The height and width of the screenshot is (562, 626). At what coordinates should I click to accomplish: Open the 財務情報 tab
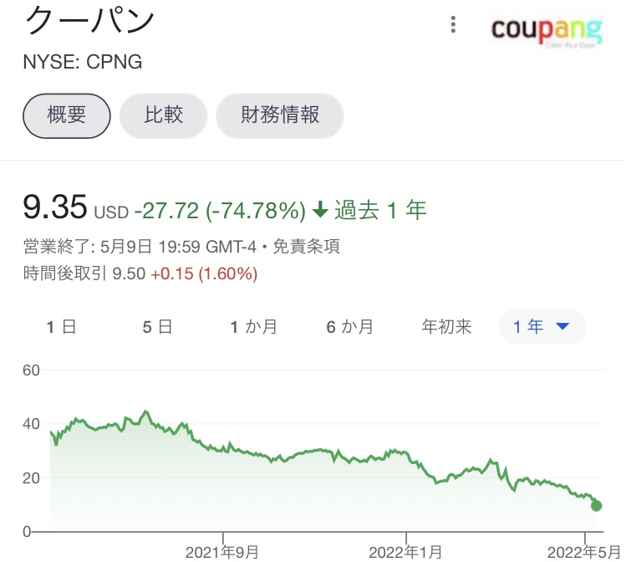(x=280, y=115)
